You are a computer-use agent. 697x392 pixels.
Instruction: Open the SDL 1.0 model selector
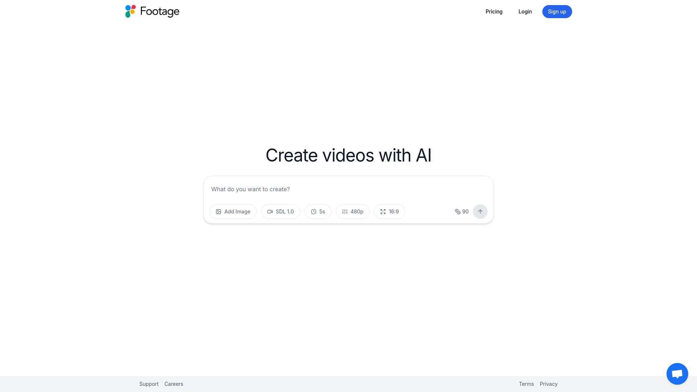coord(281,212)
